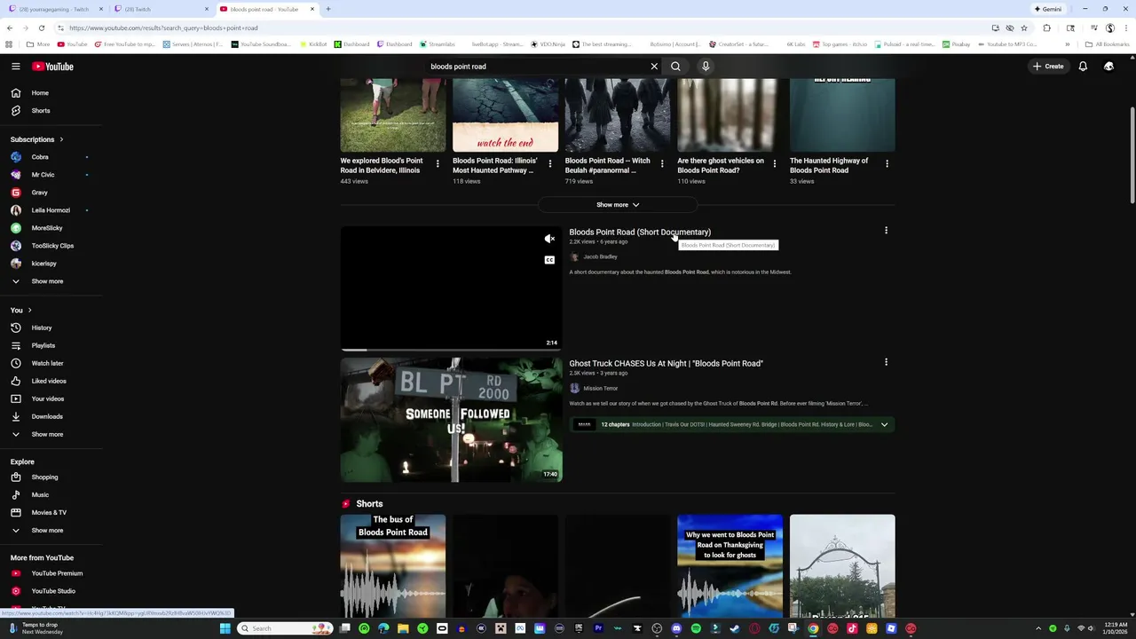Open the Thanksgiving ghosts short

tap(730, 566)
